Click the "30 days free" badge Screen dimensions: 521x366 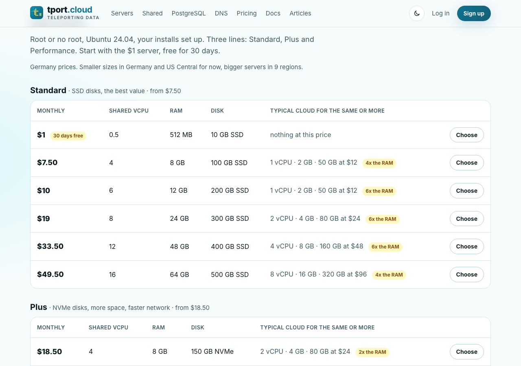[x=68, y=136]
